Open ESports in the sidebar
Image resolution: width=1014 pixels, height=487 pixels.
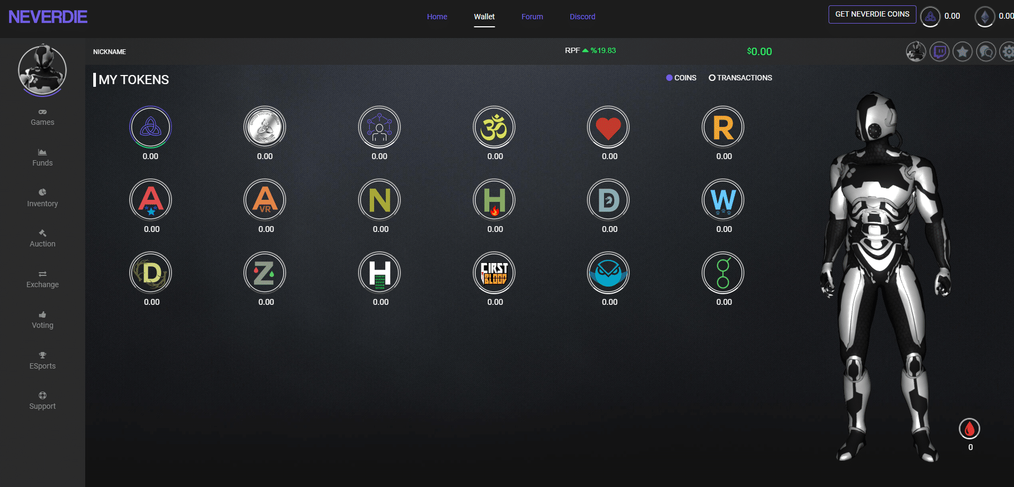[42, 361]
